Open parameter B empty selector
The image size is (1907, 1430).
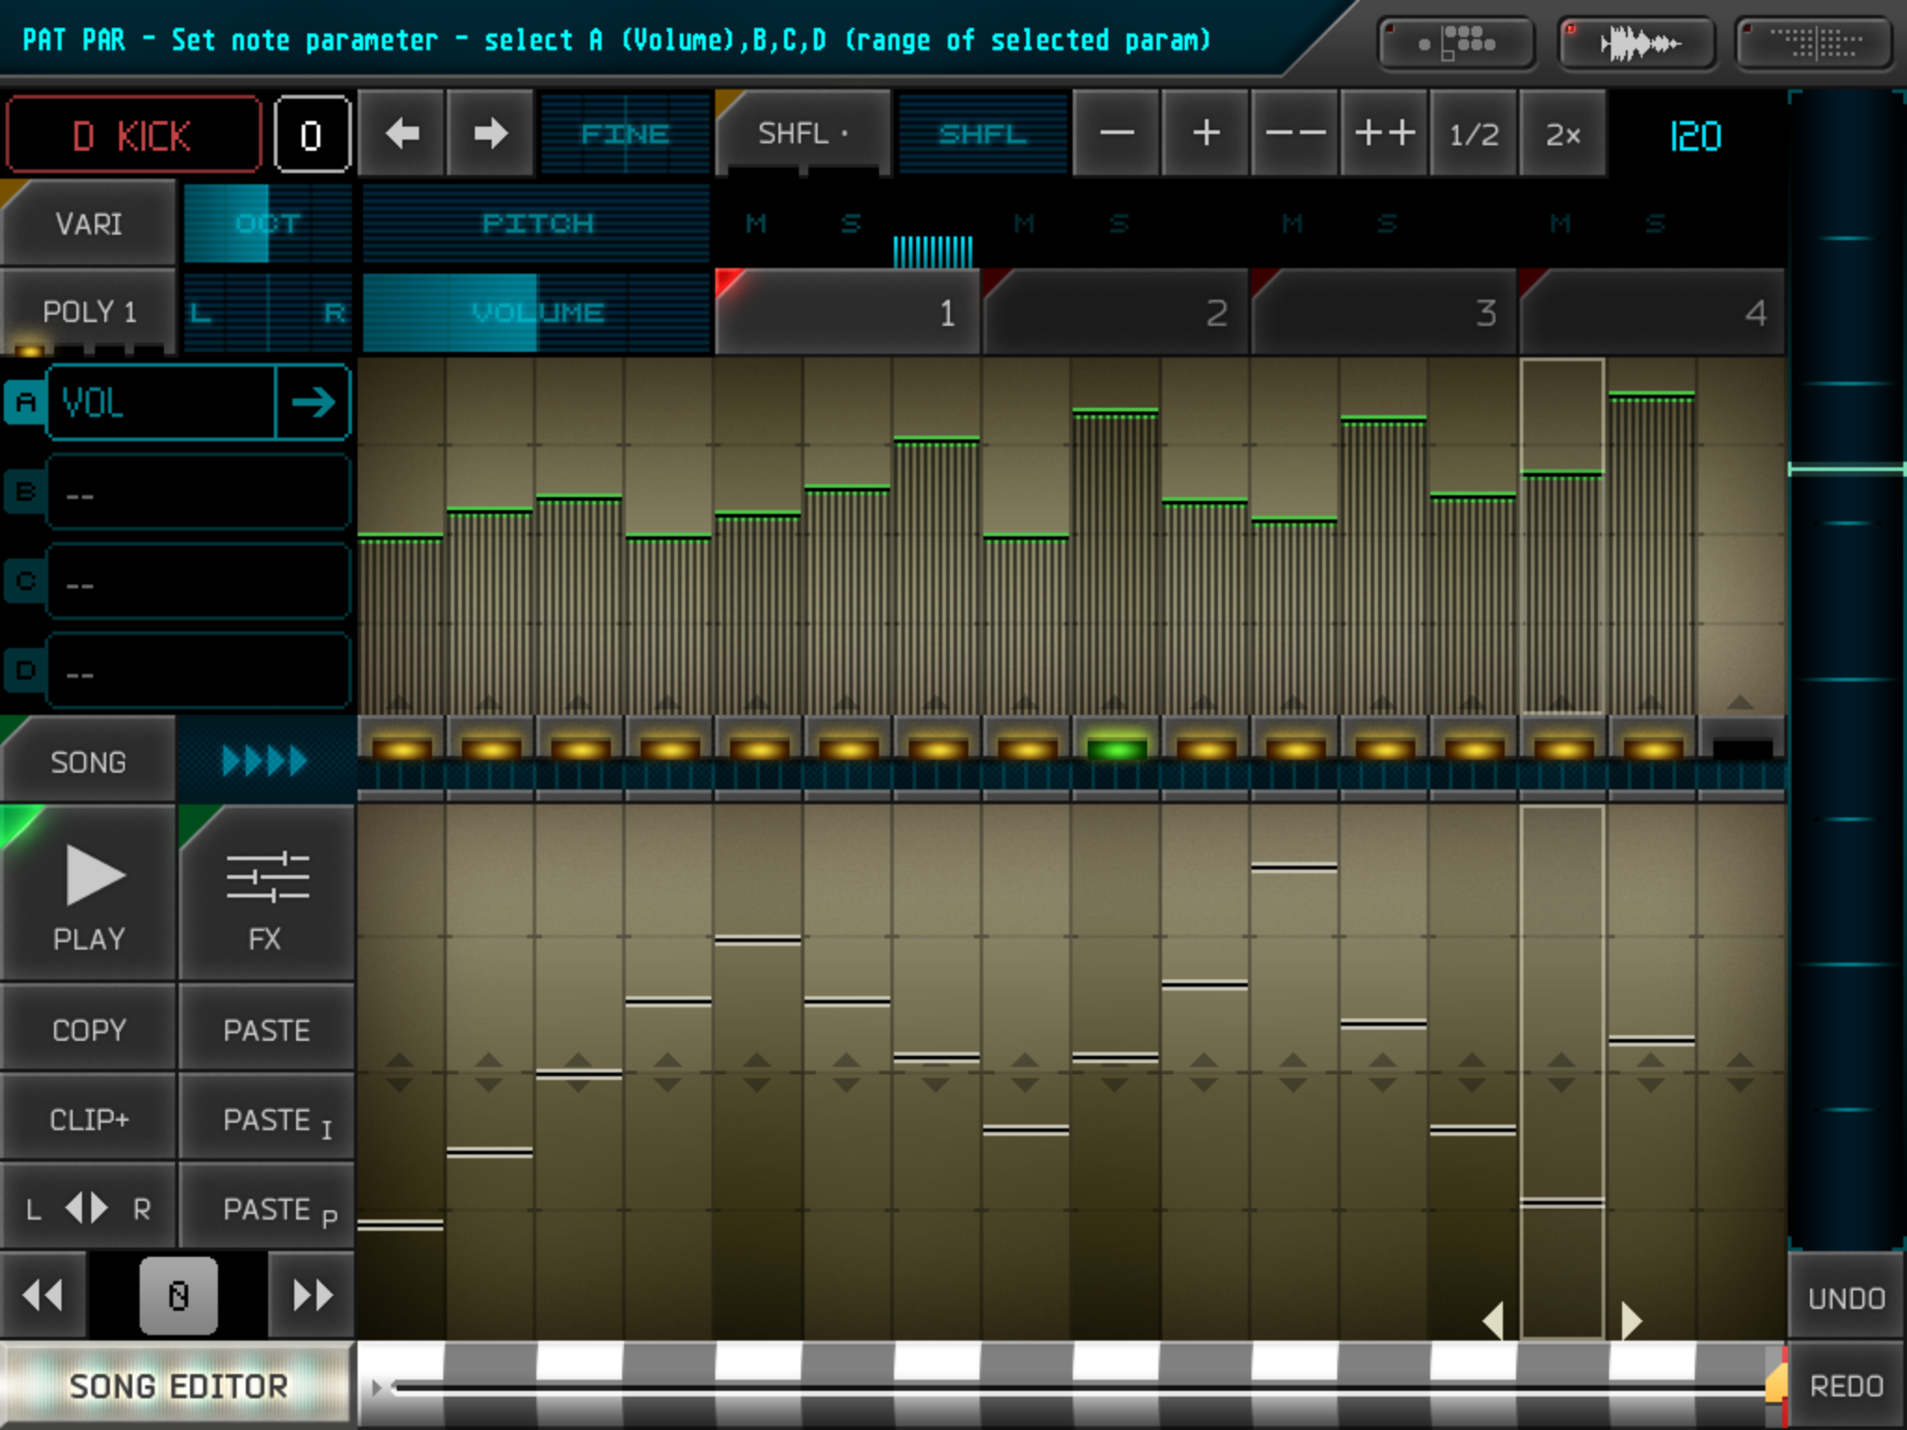coord(197,493)
